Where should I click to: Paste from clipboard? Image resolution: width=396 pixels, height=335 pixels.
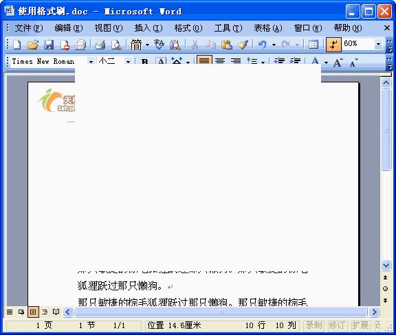[227, 45]
